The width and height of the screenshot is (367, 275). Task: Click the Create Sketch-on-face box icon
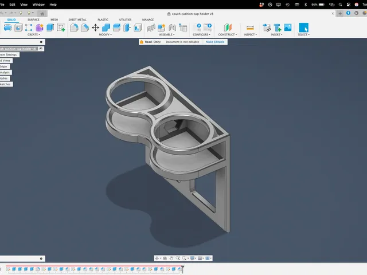pyautogui.click(x=18, y=27)
